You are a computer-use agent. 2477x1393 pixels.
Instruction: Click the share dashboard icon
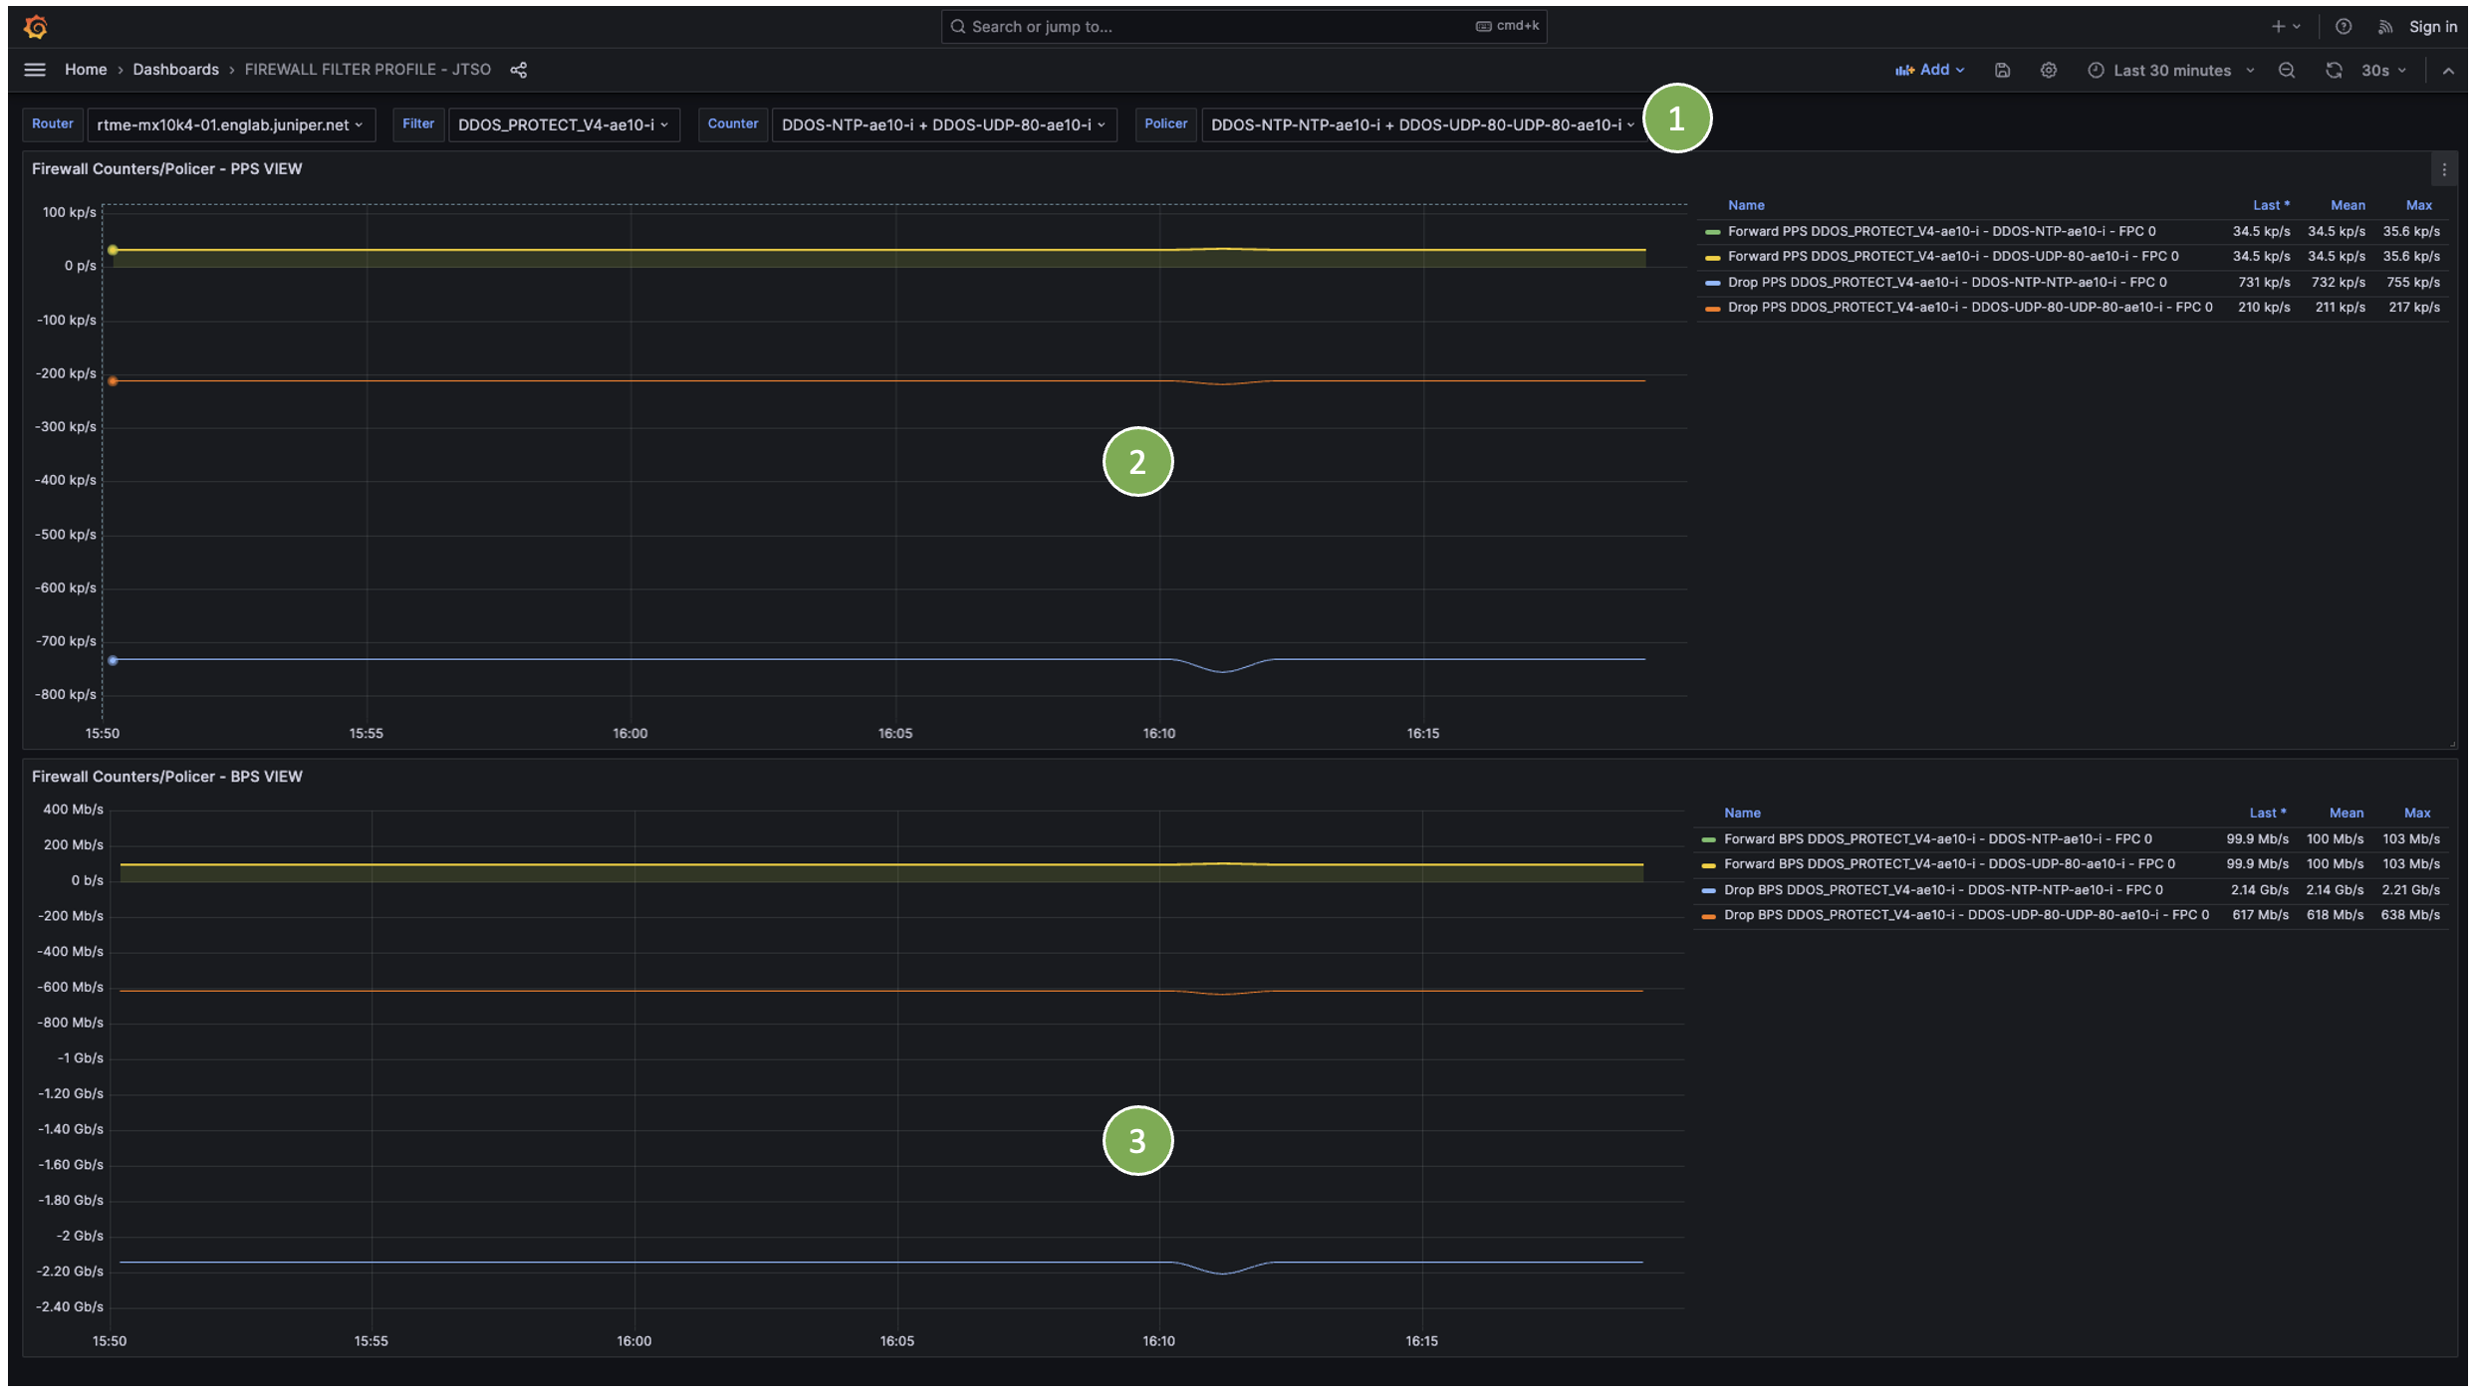point(519,70)
